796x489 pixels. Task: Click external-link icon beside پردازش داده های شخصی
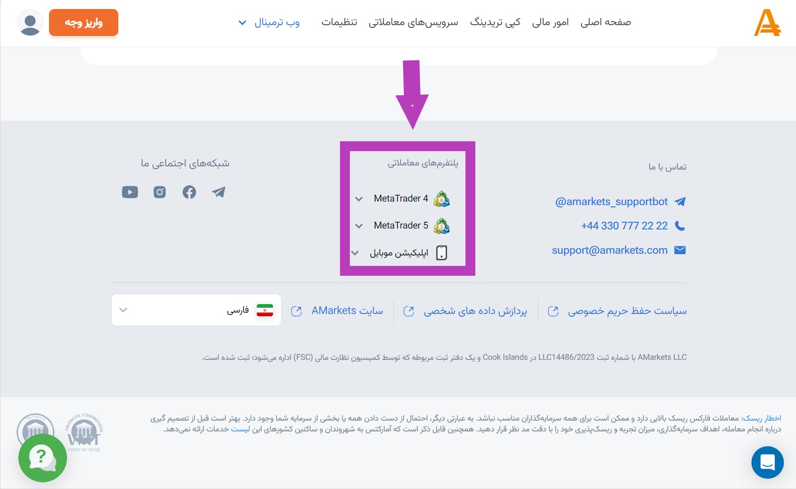(409, 311)
